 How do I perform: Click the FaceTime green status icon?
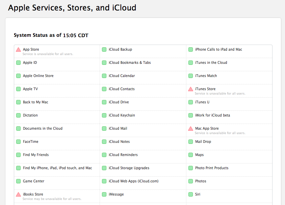[18, 142]
